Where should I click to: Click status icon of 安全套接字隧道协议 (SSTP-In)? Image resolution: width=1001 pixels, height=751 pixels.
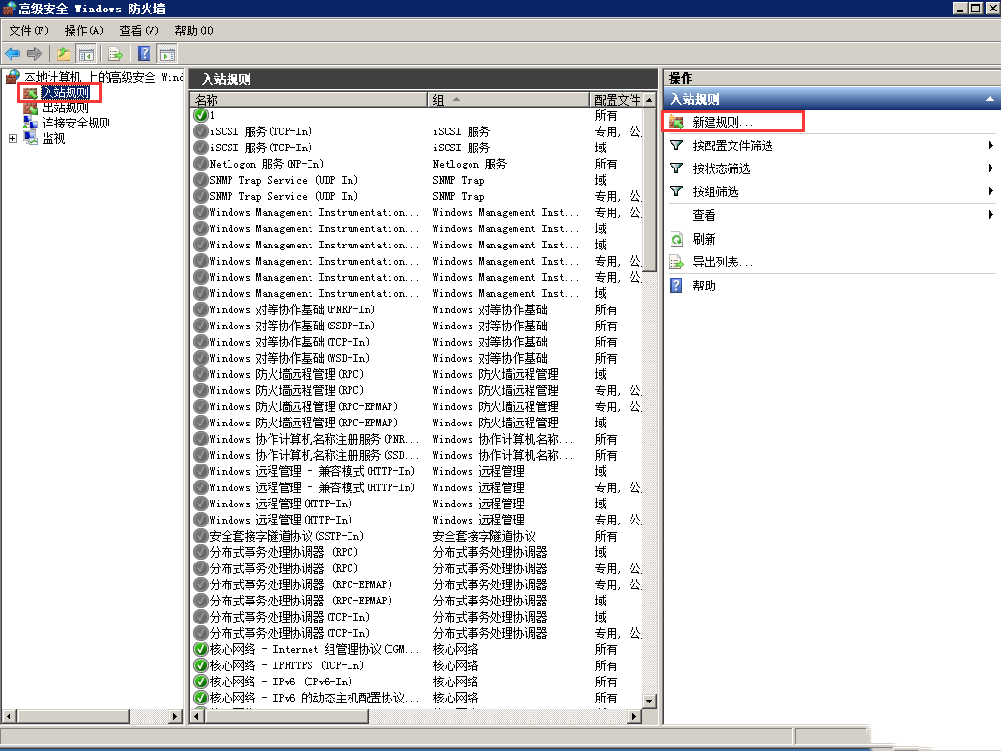point(201,536)
